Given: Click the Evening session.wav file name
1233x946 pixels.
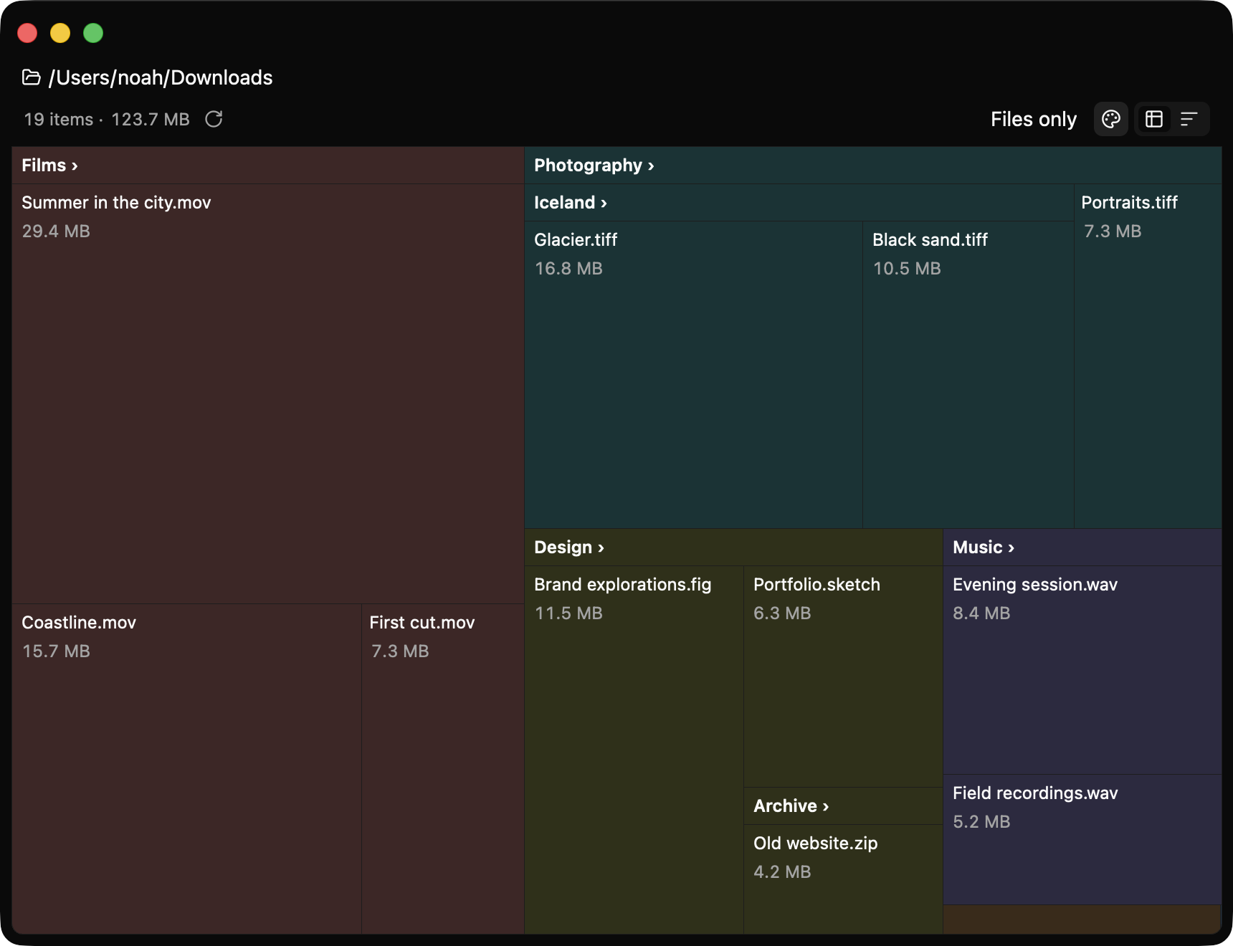Looking at the screenshot, I should click(1035, 585).
